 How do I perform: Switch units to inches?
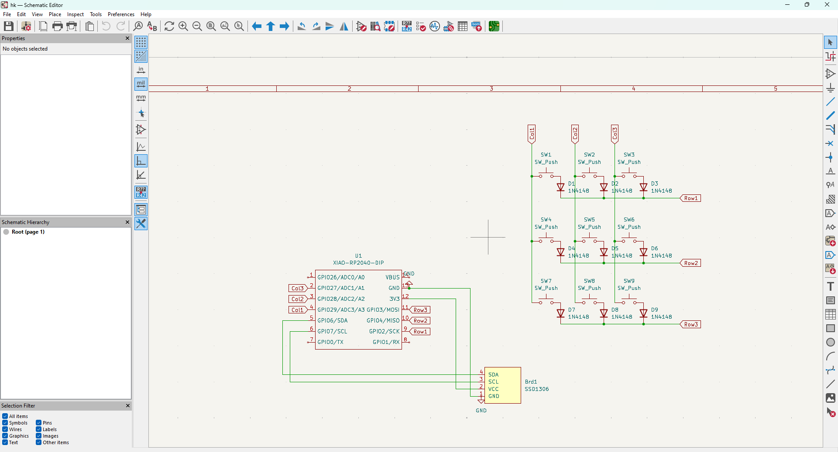point(141,70)
